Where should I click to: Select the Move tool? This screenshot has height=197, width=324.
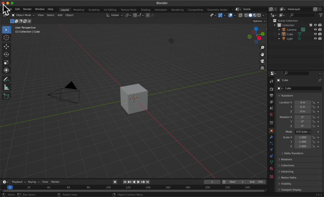(x=6, y=47)
